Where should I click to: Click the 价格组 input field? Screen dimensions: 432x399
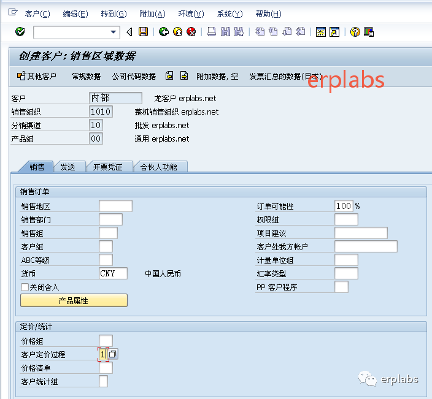tap(106, 341)
